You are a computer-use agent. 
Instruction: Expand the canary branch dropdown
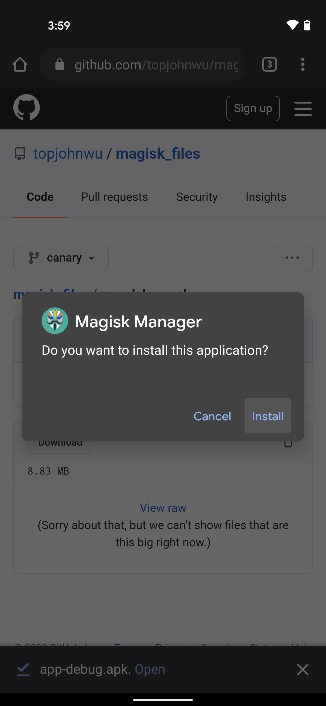61,258
